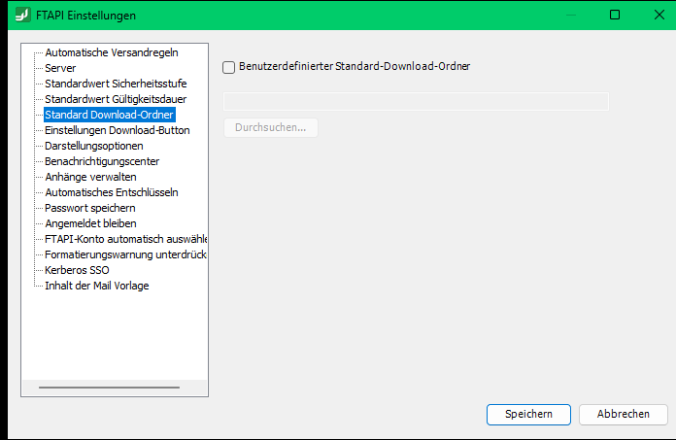
Task: Maximize the FTAPI Einstellungen window
Action: [x=615, y=15]
